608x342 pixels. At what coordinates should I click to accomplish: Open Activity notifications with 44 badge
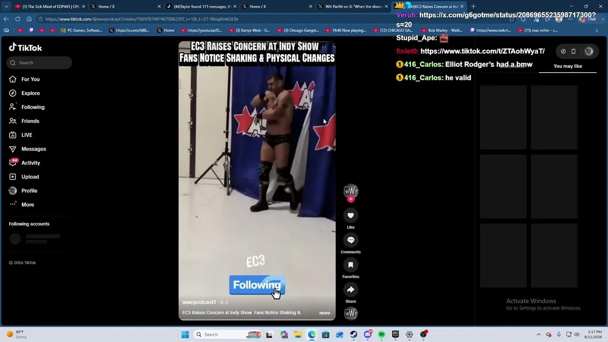pos(25,162)
